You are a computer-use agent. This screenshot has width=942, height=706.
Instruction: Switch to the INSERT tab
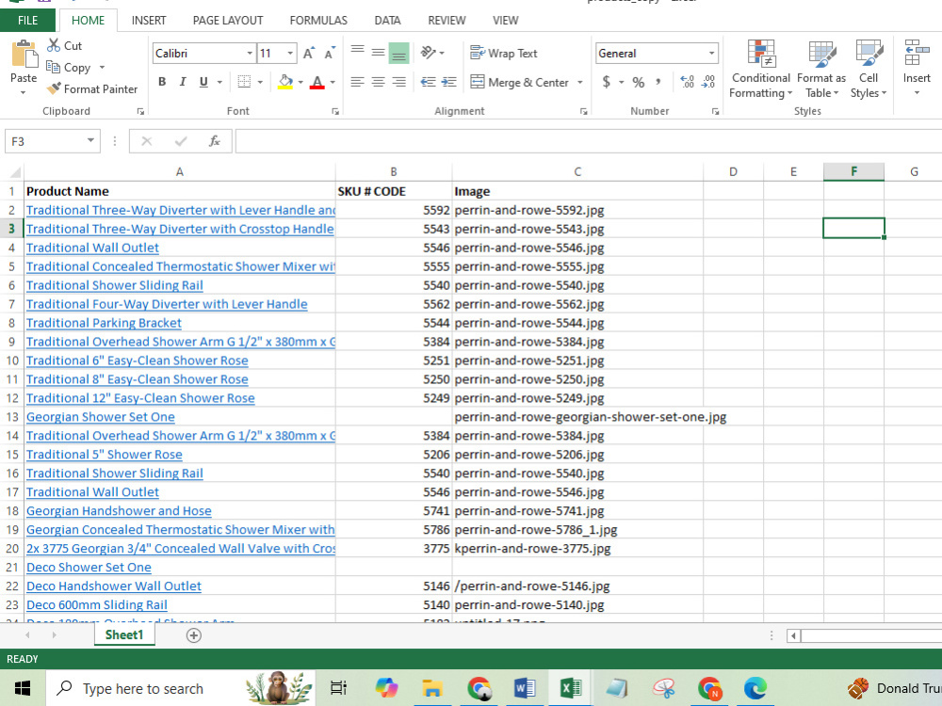click(149, 21)
